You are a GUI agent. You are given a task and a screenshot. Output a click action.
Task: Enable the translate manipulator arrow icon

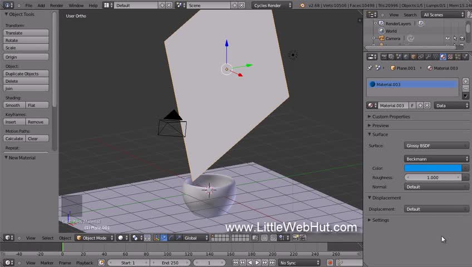pos(164,238)
